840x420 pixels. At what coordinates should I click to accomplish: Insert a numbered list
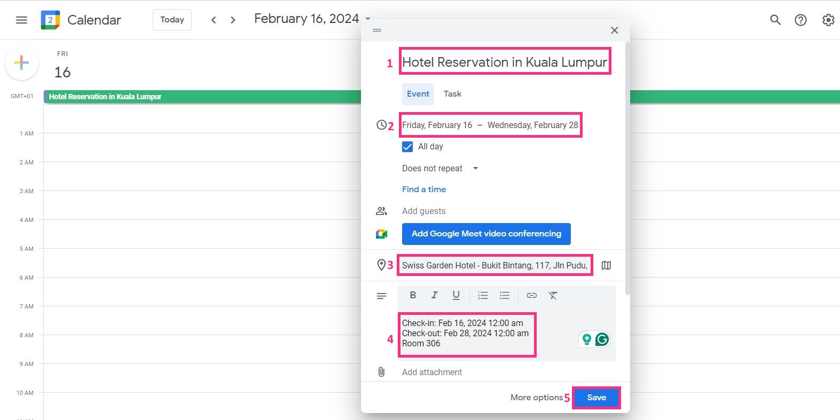(483, 295)
